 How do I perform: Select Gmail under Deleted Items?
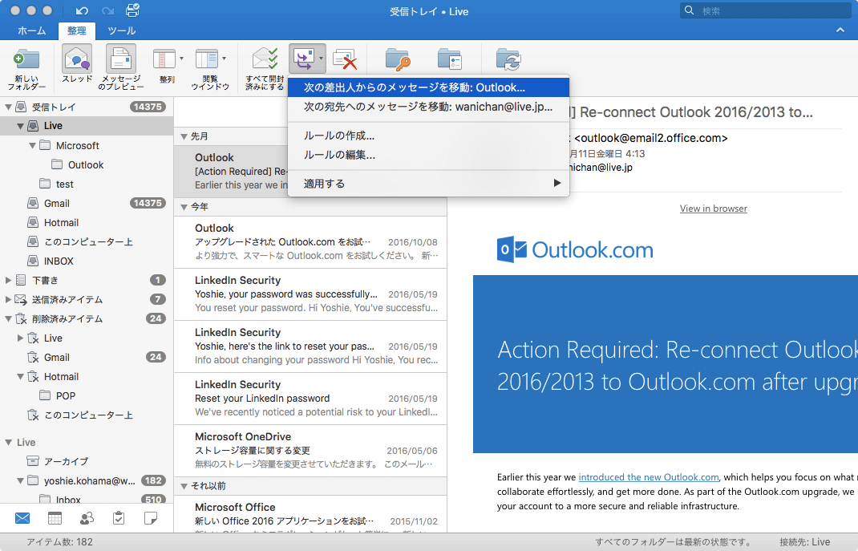coord(87,357)
